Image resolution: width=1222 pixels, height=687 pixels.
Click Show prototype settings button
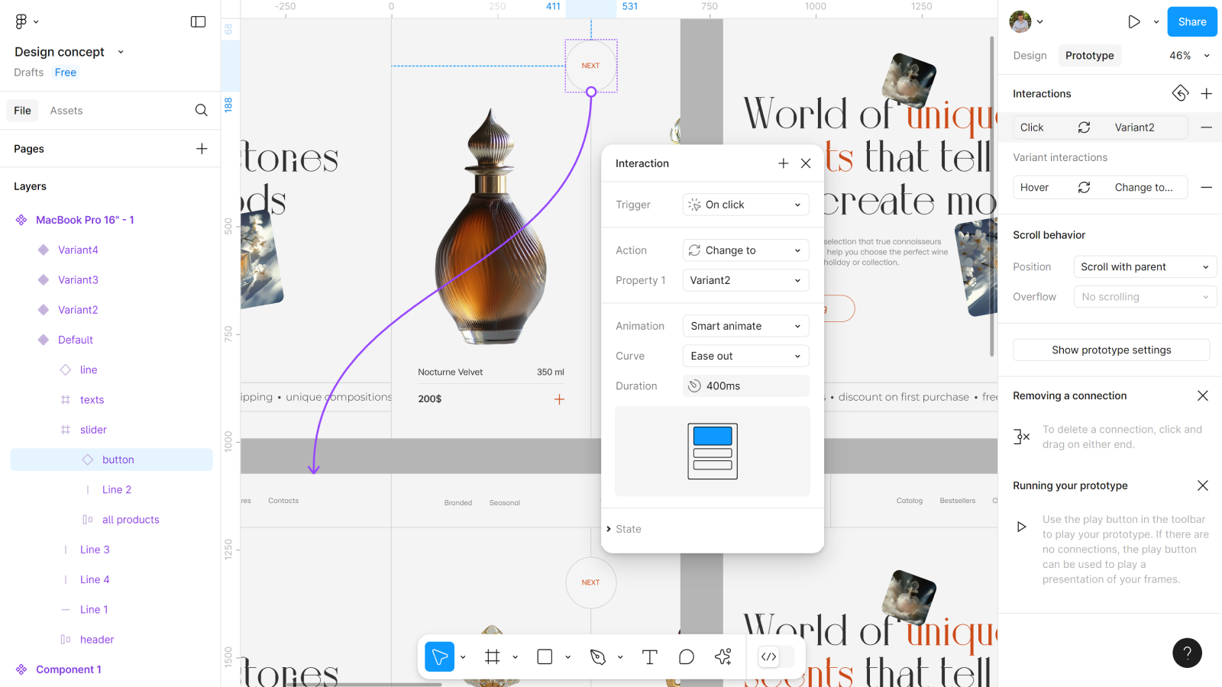1110,350
